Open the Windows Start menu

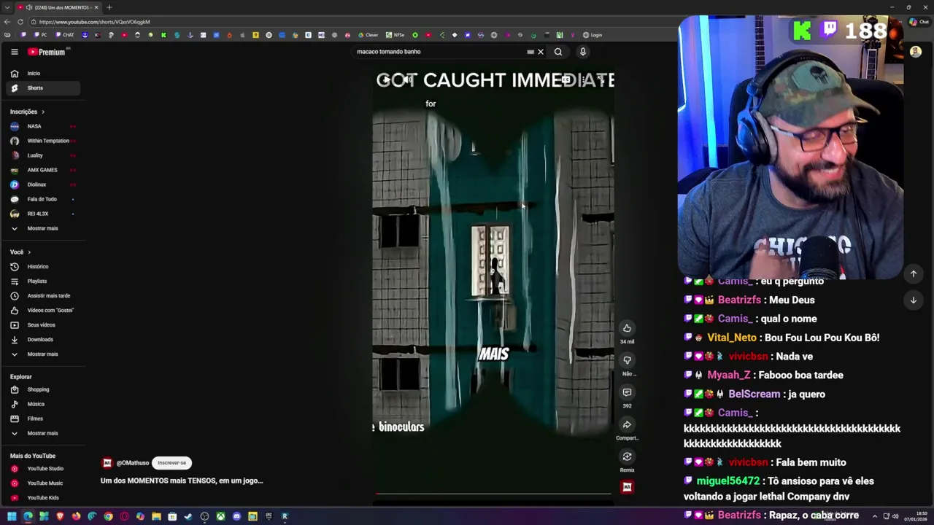coord(12,516)
